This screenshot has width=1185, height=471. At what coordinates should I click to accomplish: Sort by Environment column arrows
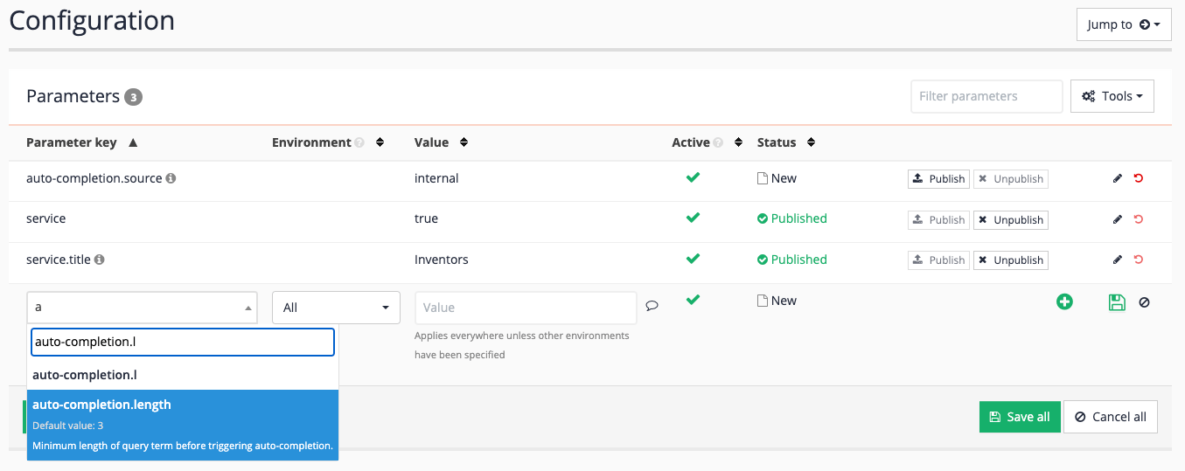coord(380,142)
